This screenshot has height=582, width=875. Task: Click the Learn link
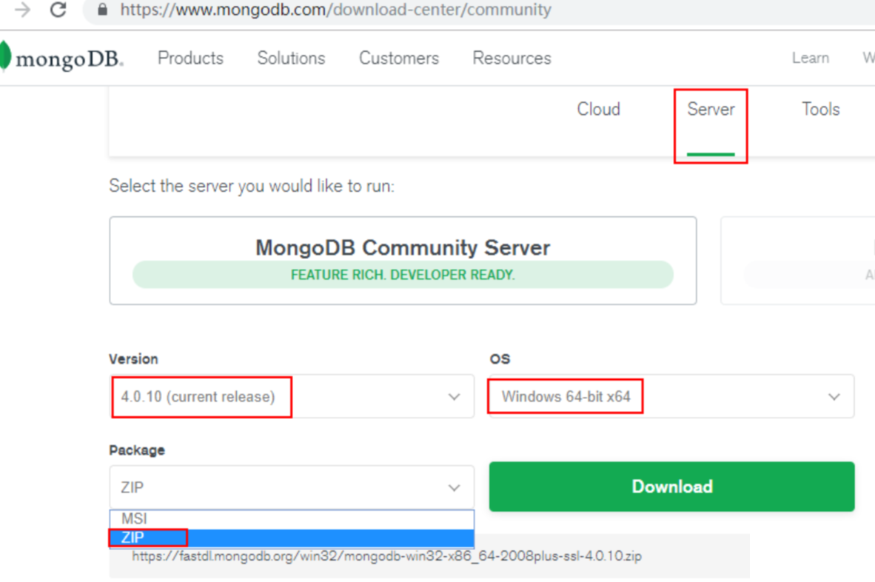[810, 58]
